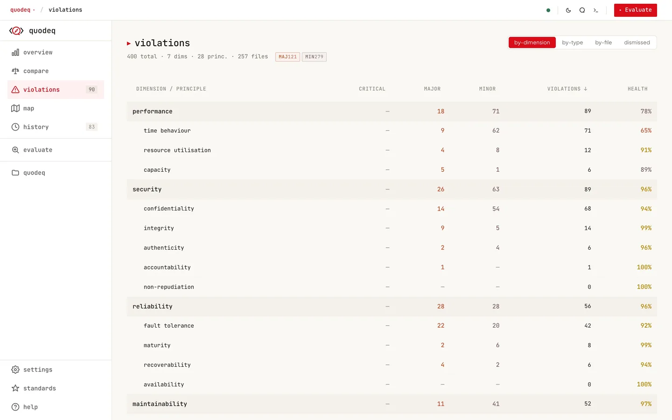Viewport: 672px width, 420px height.
Task: Switch to the by-type tab
Action: point(572,42)
